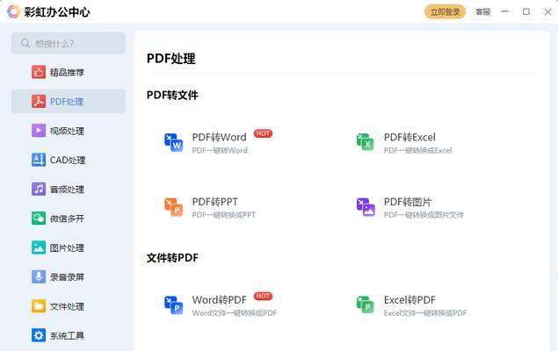Screen dimensions: 558x351
Task: Click the 微信多开 sidebar icon
Action: tap(39, 218)
